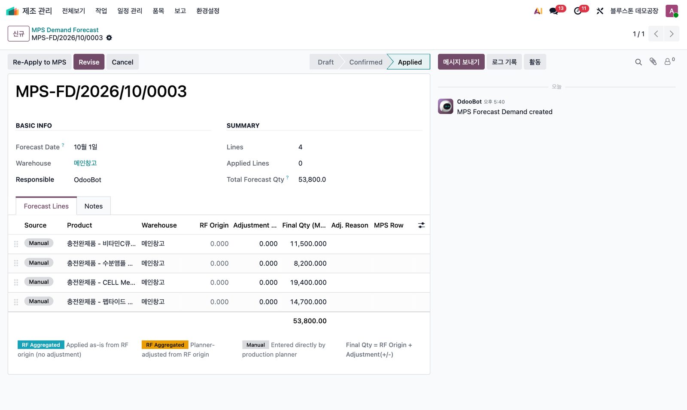
Task: Click the 로그 기록 button
Action: coord(504,62)
